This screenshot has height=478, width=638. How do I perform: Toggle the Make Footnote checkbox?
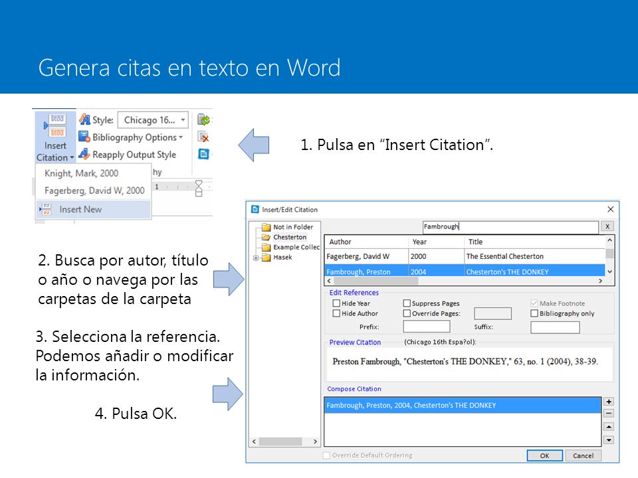[534, 303]
